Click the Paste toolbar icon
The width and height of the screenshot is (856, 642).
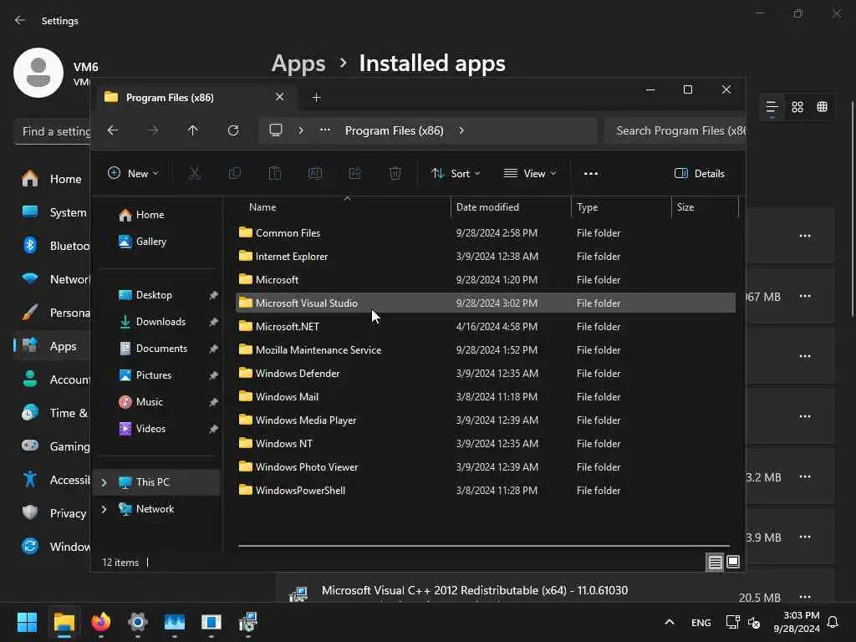(x=274, y=174)
